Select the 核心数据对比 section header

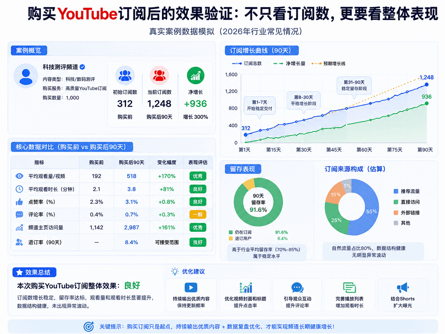click(72, 147)
